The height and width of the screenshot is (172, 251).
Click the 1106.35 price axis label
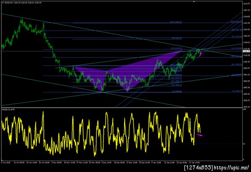point(246,62)
